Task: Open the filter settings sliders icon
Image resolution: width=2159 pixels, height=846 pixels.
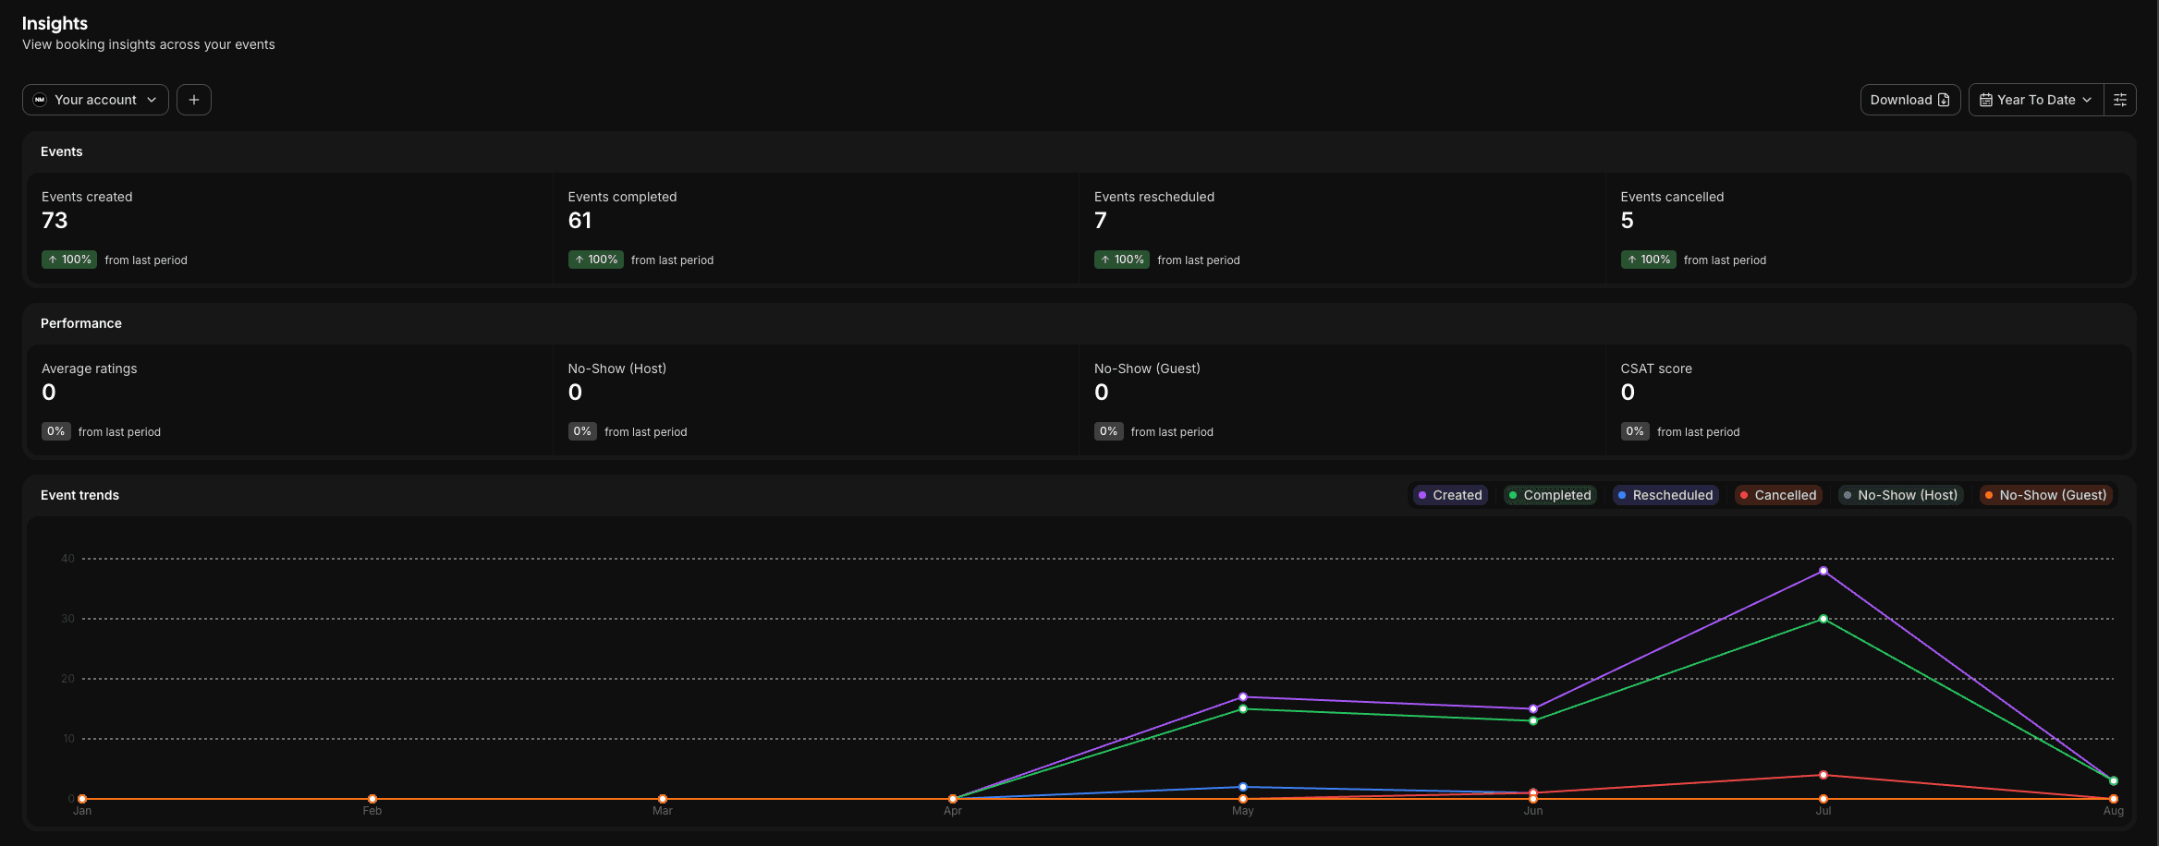Action: click(x=2120, y=100)
